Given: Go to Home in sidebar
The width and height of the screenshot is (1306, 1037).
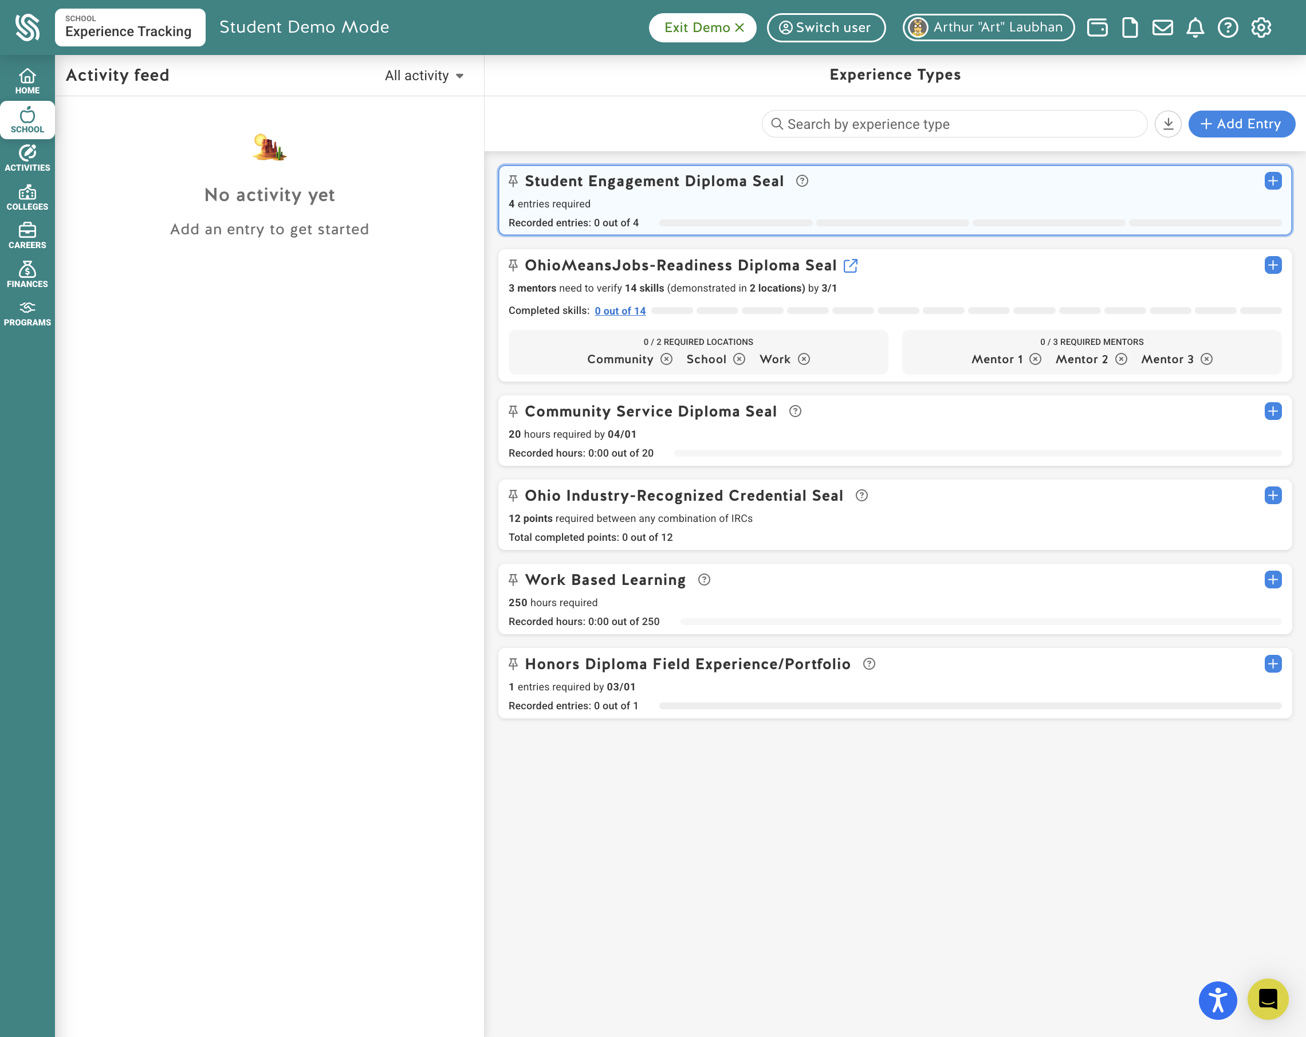Looking at the screenshot, I should [x=27, y=81].
